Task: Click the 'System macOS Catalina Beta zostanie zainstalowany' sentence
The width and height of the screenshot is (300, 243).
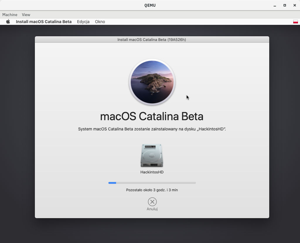Action: (x=152, y=129)
